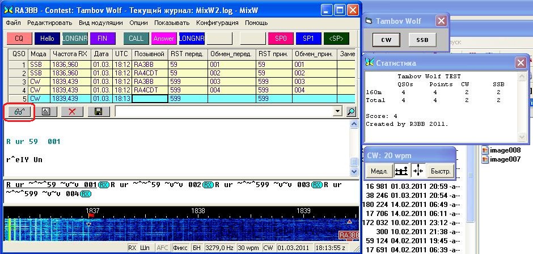Viewport: 533px width, 254px height.
Task: Click the red flag marker on waterfall scale
Action: [x=90, y=216]
